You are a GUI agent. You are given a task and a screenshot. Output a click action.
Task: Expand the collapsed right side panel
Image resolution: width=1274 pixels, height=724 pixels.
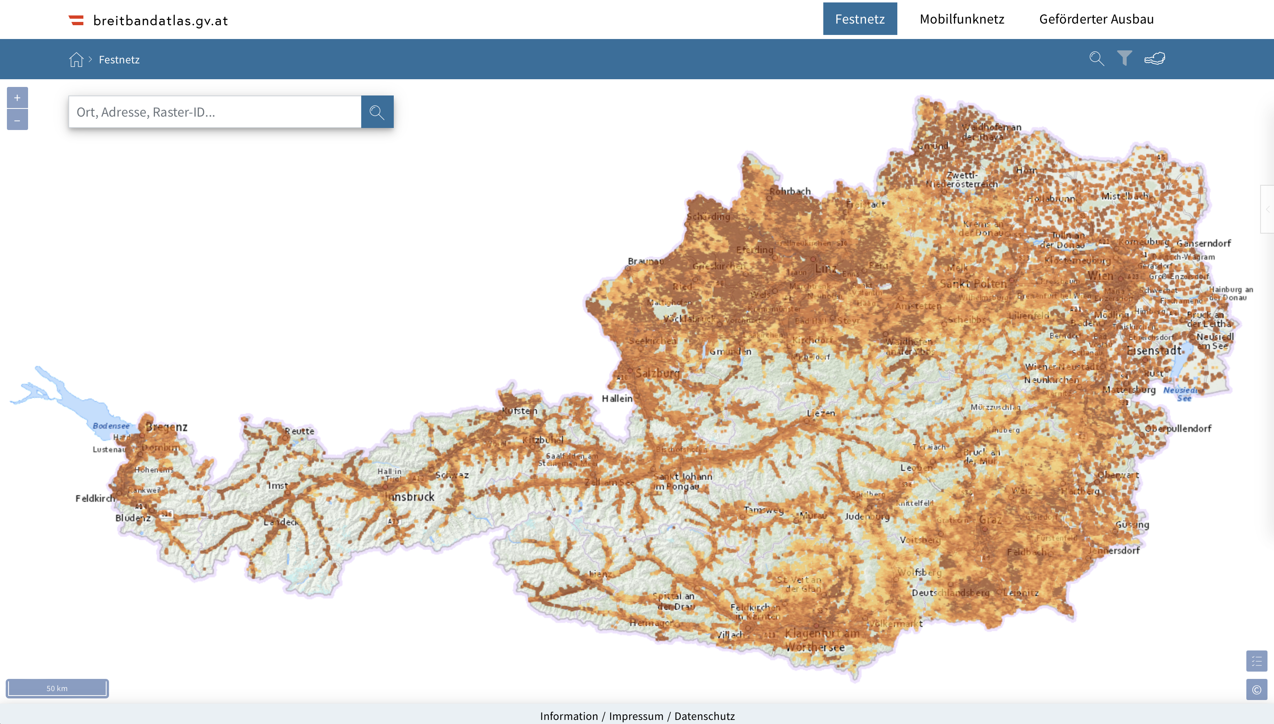1267,209
